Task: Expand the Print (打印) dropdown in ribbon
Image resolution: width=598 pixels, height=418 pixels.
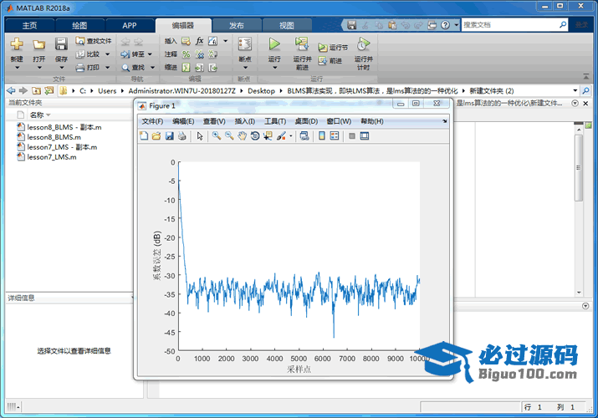Action: click(x=106, y=67)
